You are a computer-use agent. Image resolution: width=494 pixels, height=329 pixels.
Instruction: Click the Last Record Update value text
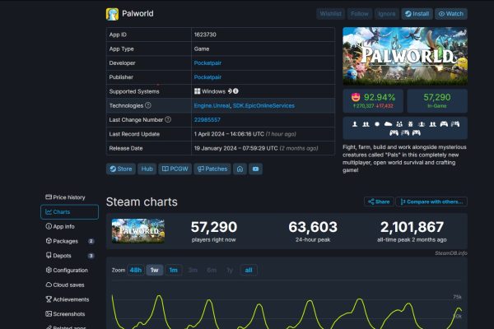coord(245,134)
